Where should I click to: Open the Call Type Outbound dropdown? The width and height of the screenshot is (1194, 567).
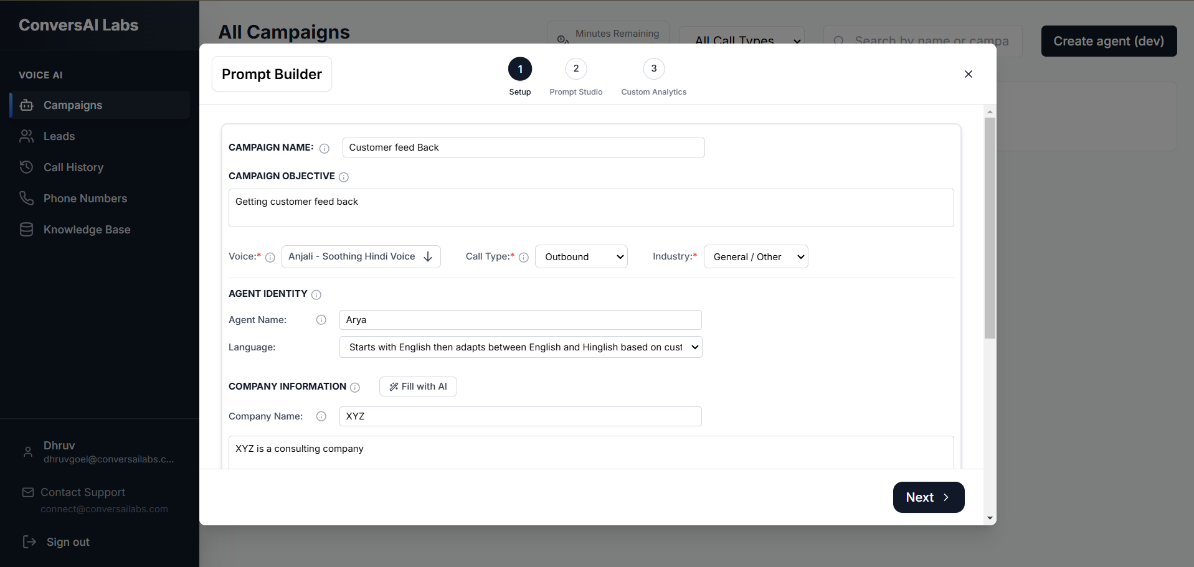click(581, 256)
